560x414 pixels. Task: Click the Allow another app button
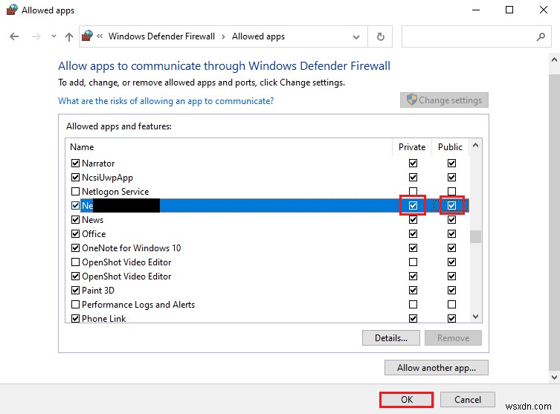tap(436, 367)
